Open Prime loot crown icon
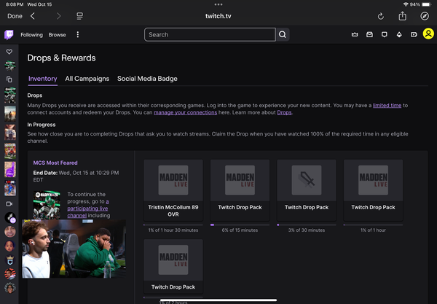The width and height of the screenshot is (437, 304). tap(355, 34)
